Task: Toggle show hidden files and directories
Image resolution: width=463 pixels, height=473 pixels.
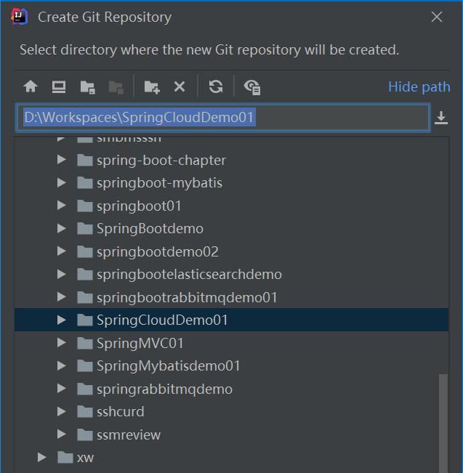Action: click(252, 87)
